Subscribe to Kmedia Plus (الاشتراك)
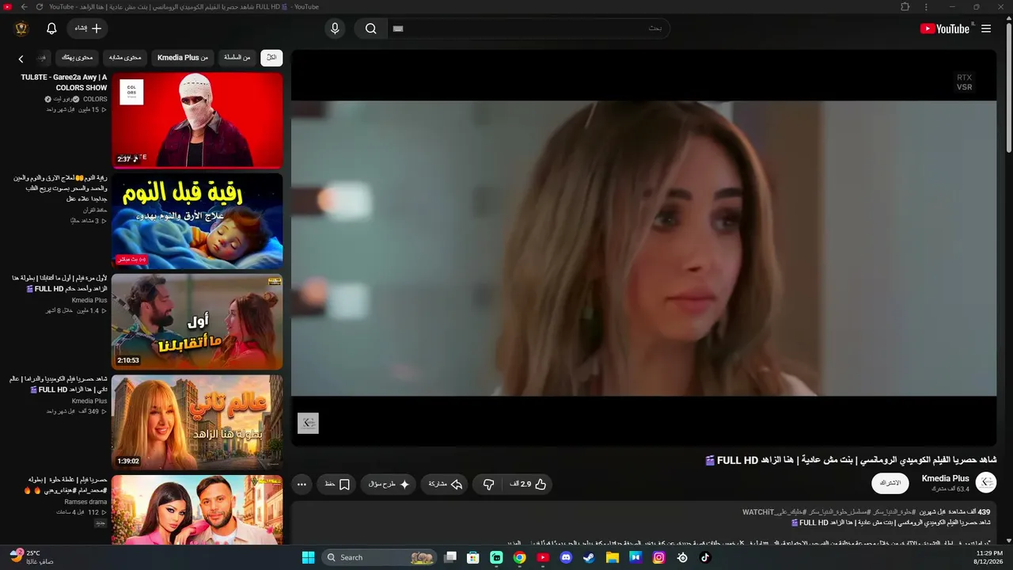Image resolution: width=1013 pixels, height=570 pixels. coord(890,483)
